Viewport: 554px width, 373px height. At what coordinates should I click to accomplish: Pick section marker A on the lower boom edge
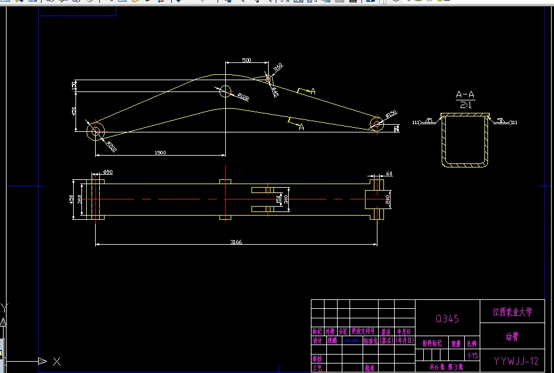301,127
